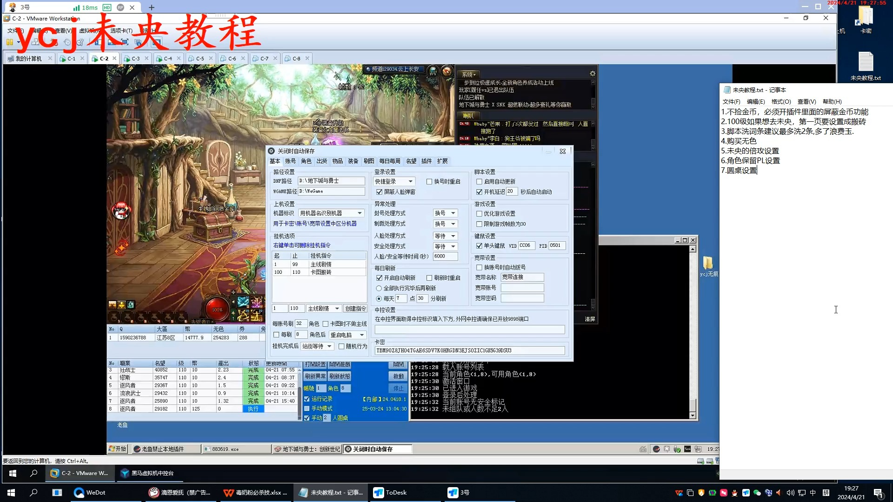Open the 安全处理方式 dropdown

click(445, 246)
